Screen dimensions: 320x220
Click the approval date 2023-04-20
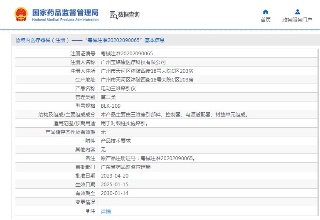(115, 176)
